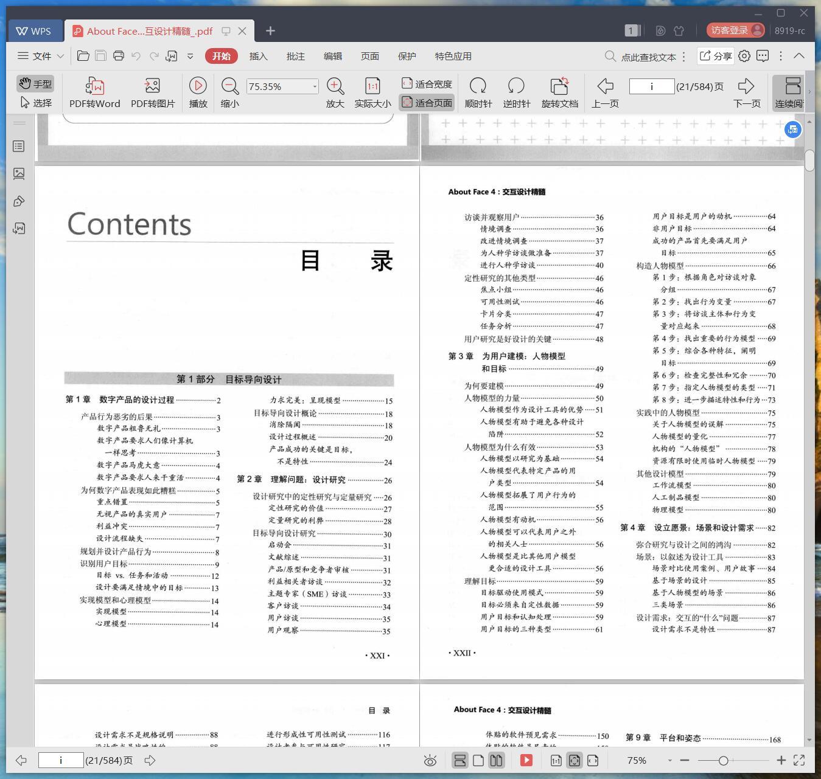Click the 缩小 zoom out magnifier
The height and width of the screenshot is (779, 821).
[229, 92]
